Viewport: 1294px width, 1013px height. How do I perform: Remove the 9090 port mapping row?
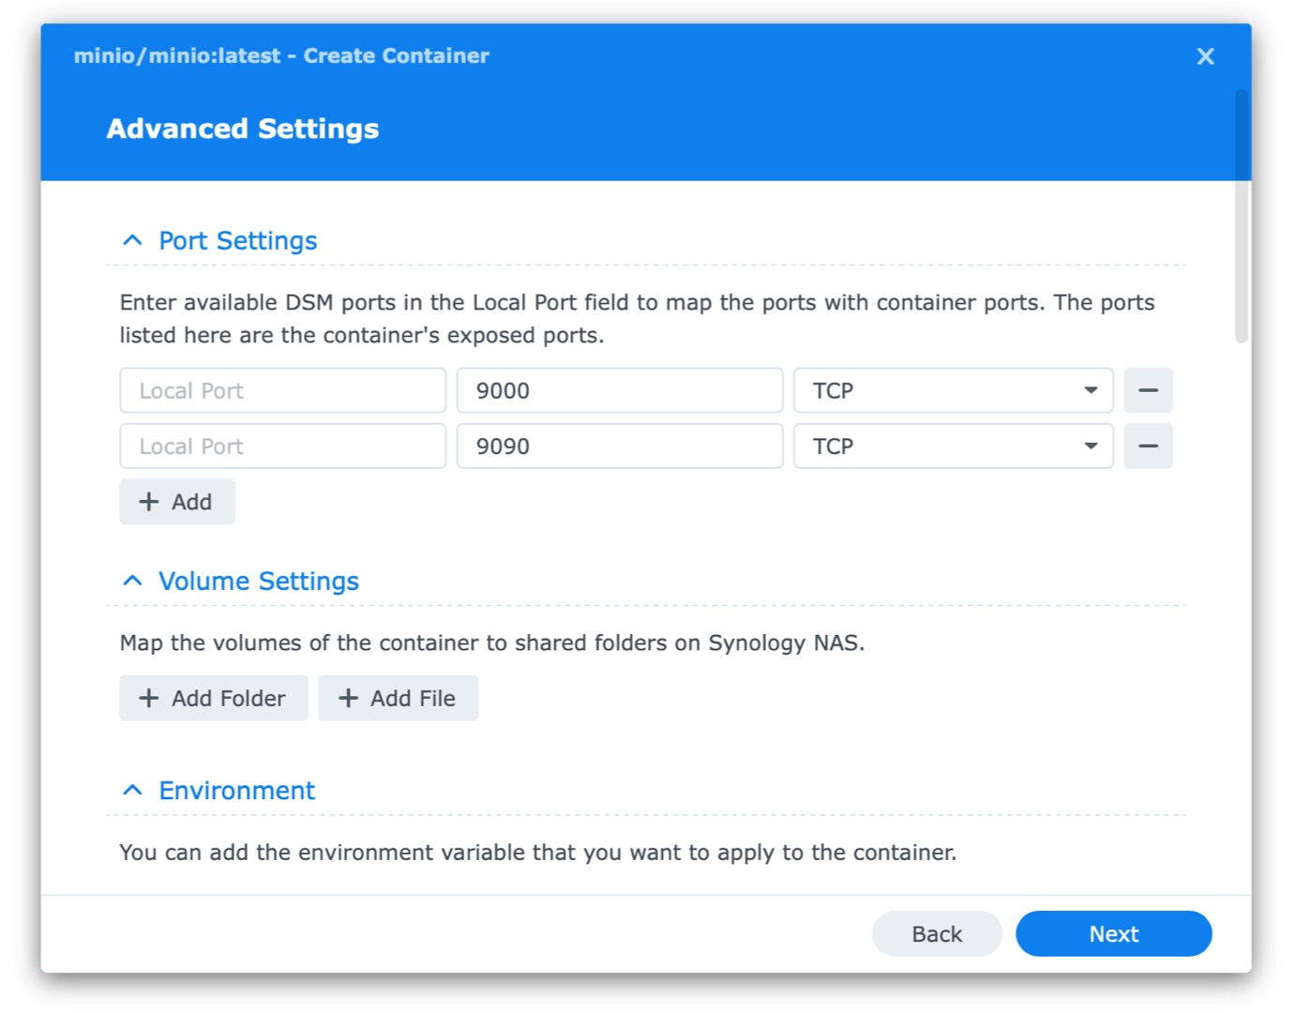click(1148, 446)
